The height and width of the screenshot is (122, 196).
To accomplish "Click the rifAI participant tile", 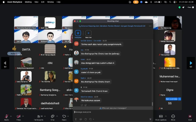I will pos(50,63).
